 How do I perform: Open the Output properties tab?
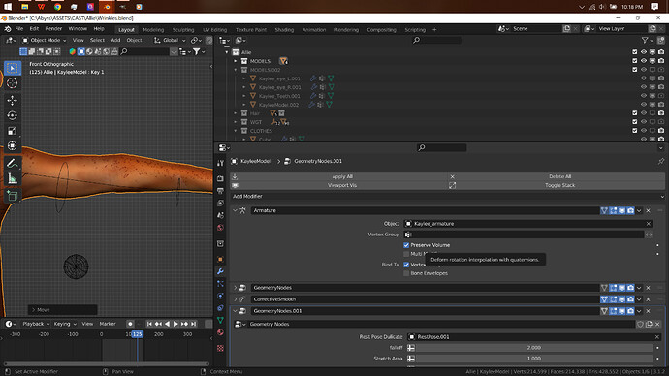[220, 191]
